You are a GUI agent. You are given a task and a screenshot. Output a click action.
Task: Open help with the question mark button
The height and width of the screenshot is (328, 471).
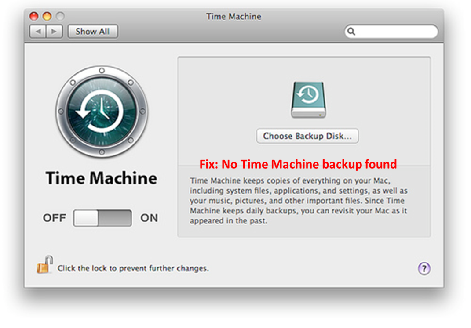(424, 269)
